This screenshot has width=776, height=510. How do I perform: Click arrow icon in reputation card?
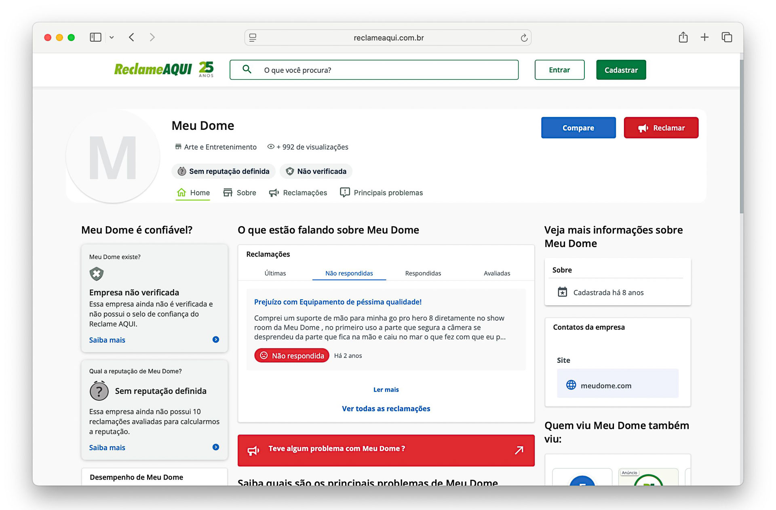point(216,447)
